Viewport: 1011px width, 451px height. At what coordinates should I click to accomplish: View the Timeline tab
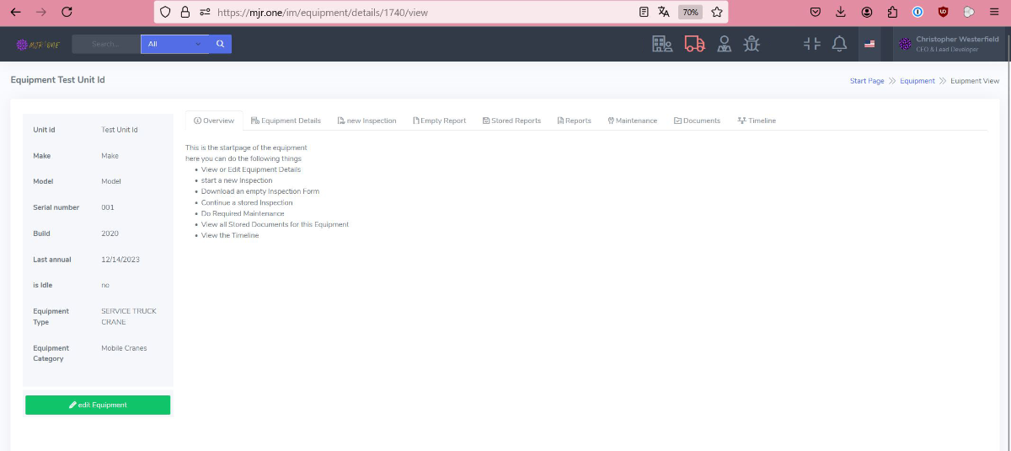pyautogui.click(x=757, y=121)
